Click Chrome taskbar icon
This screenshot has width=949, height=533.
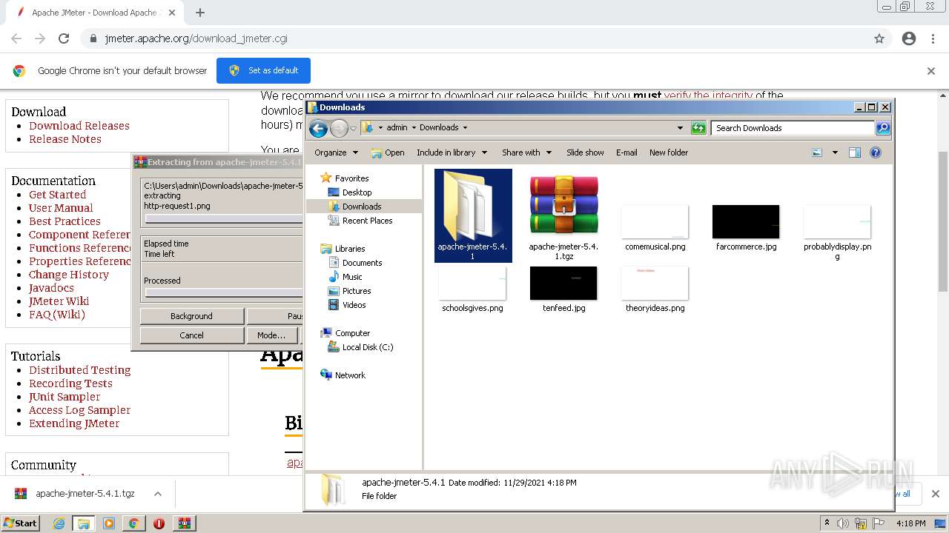tap(133, 523)
